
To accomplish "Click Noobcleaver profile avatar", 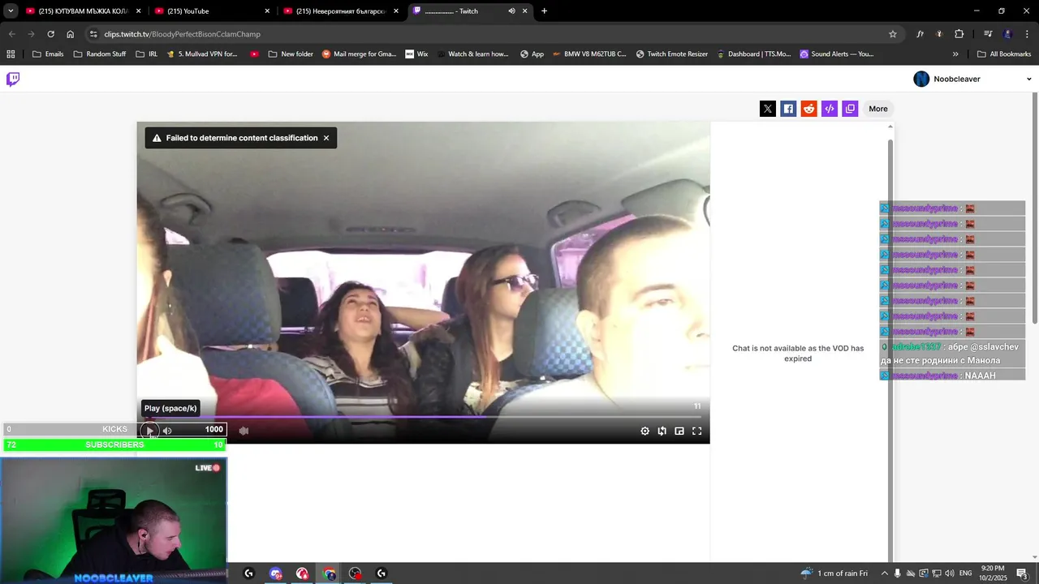I will (921, 79).
